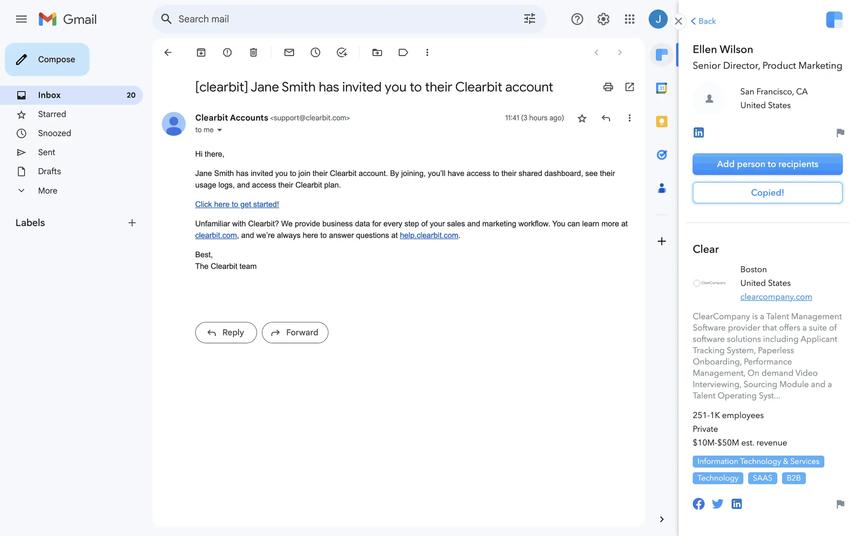The height and width of the screenshot is (536, 857).
Task: Open Ellen Wilson's LinkedIn profile icon
Action: pos(699,133)
